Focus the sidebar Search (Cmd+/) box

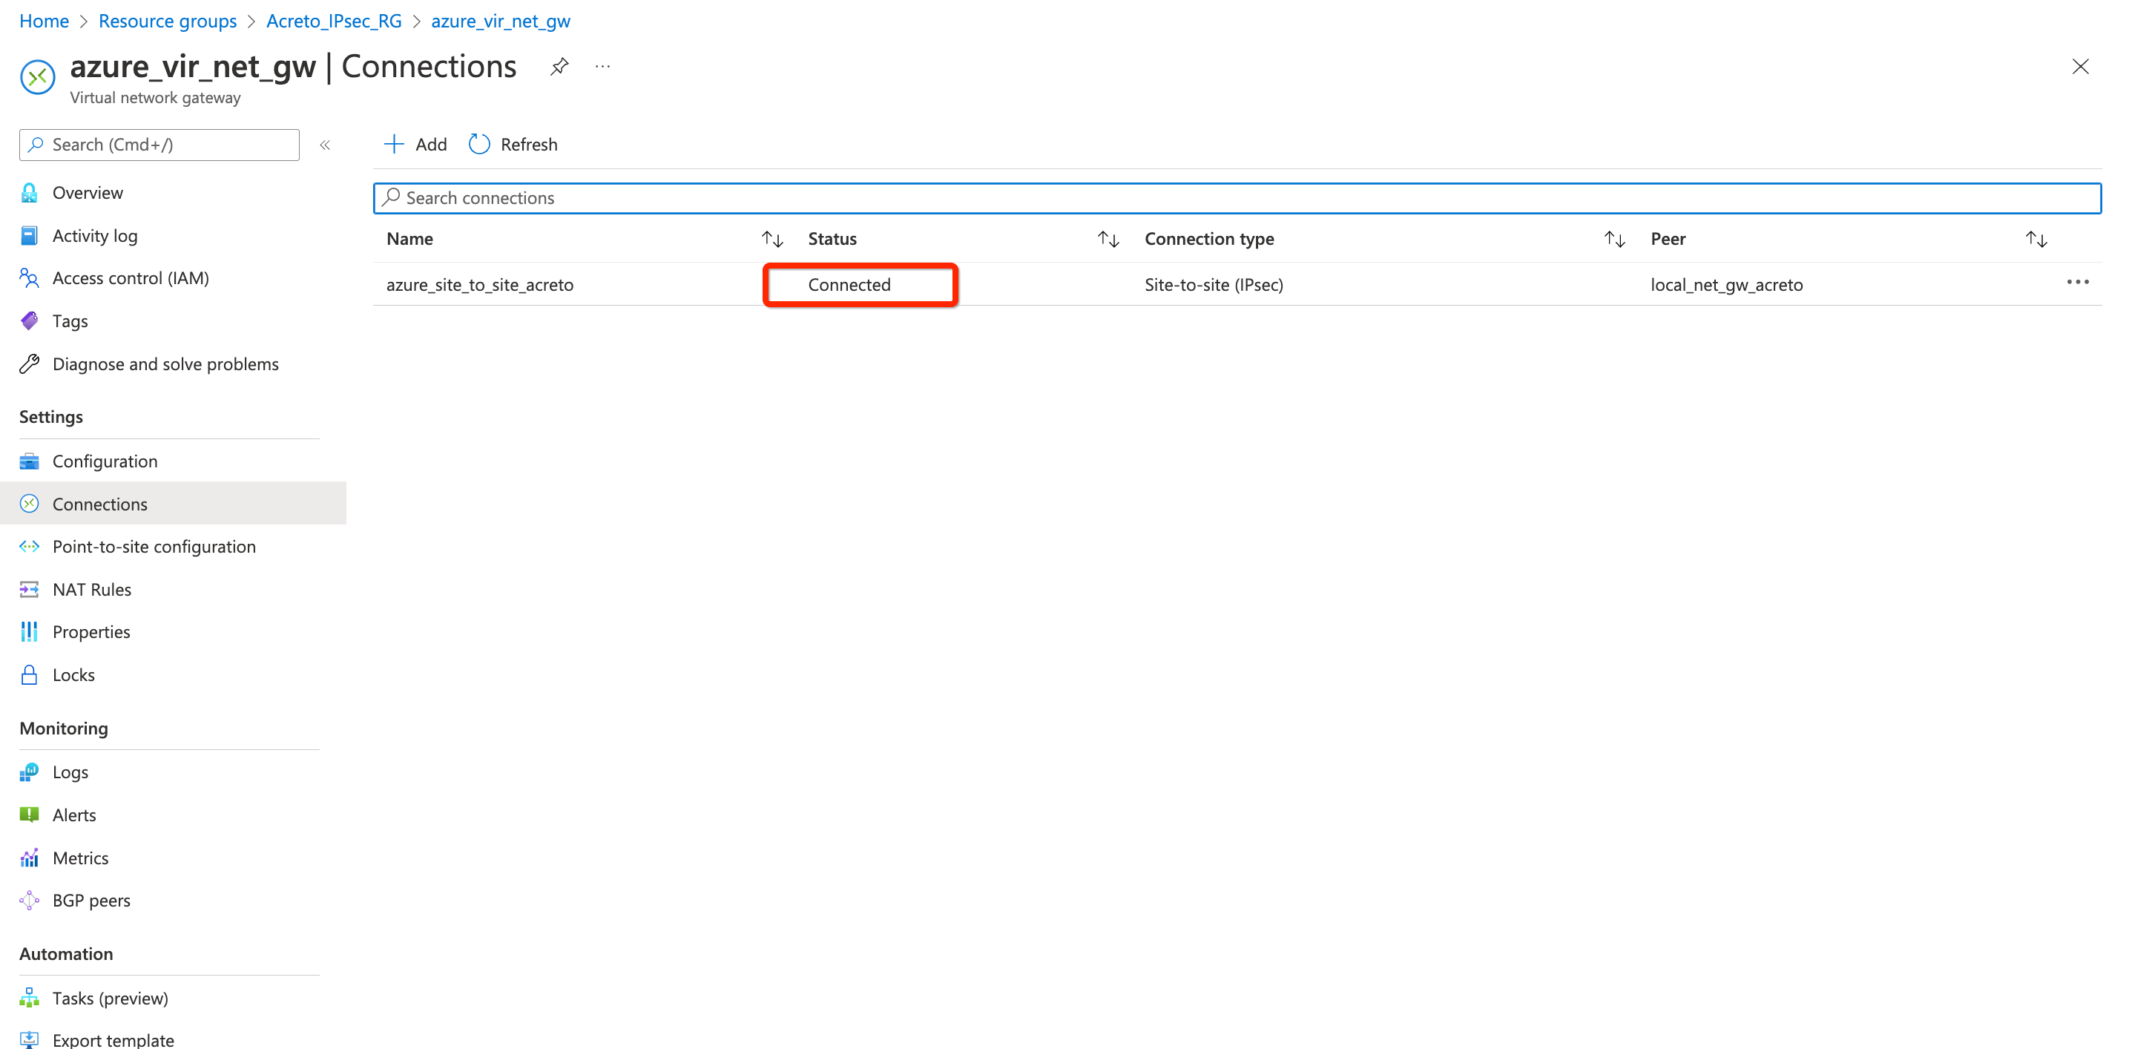click(x=159, y=145)
